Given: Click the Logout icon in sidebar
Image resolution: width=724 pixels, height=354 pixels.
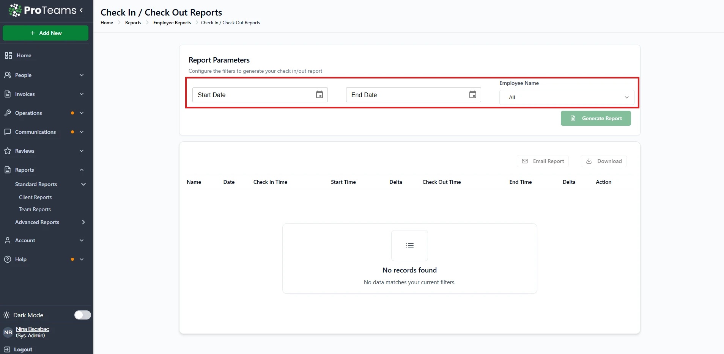Looking at the screenshot, I should tap(7, 349).
